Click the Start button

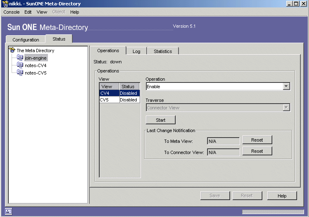point(160,120)
